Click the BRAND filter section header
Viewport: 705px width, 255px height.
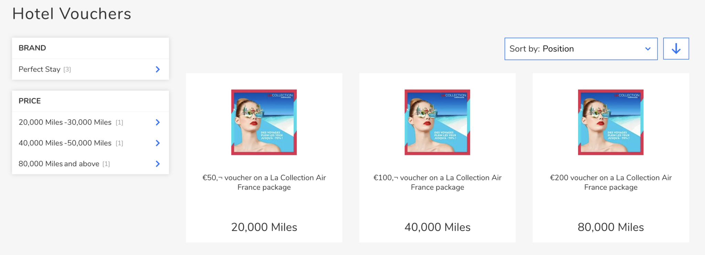(90, 48)
